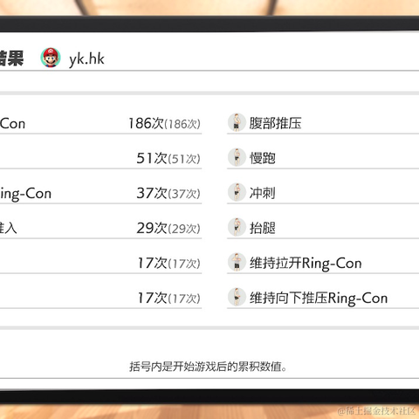Click the footnote 括号内是开始游戏后的累积数值
The image size is (419, 419).
coord(208,367)
